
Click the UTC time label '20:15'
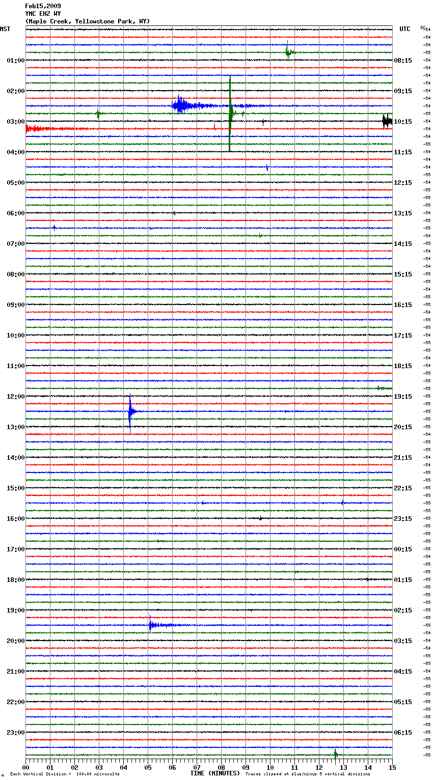[403, 427]
